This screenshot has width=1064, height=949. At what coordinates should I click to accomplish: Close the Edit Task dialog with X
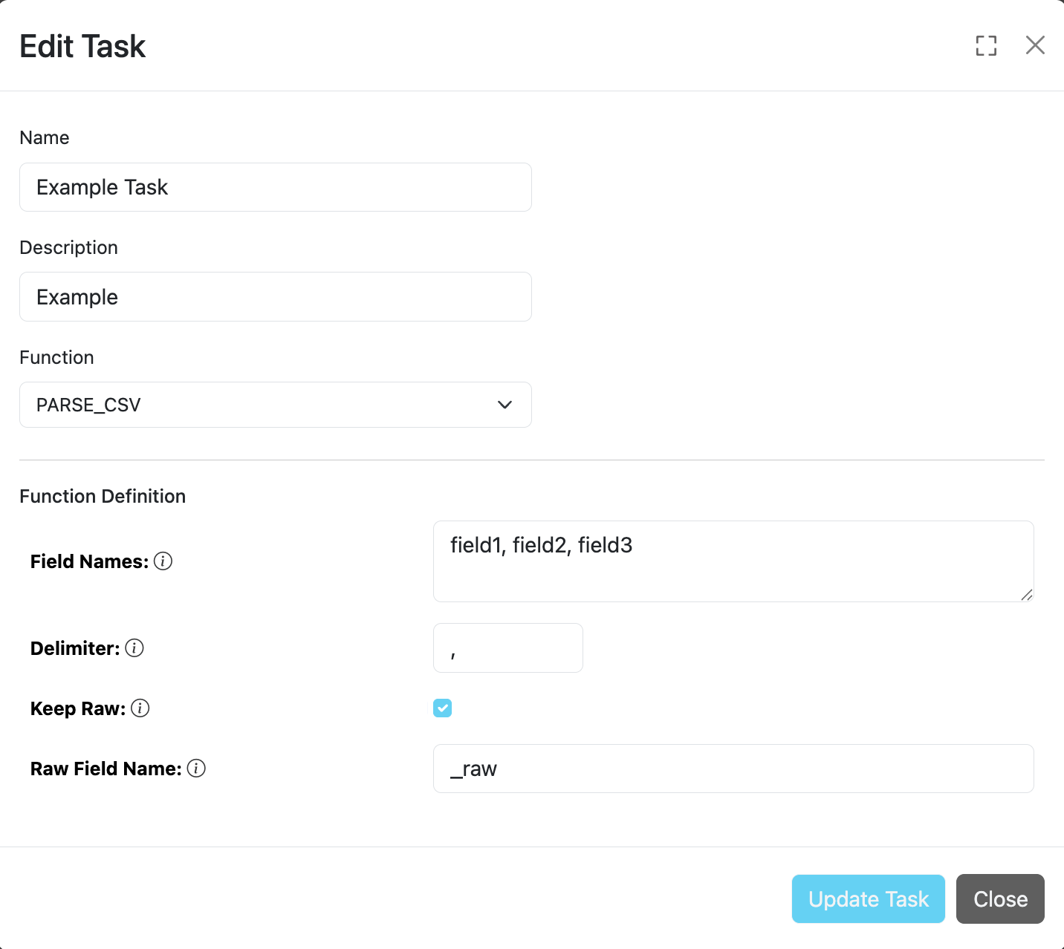(x=1035, y=45)
